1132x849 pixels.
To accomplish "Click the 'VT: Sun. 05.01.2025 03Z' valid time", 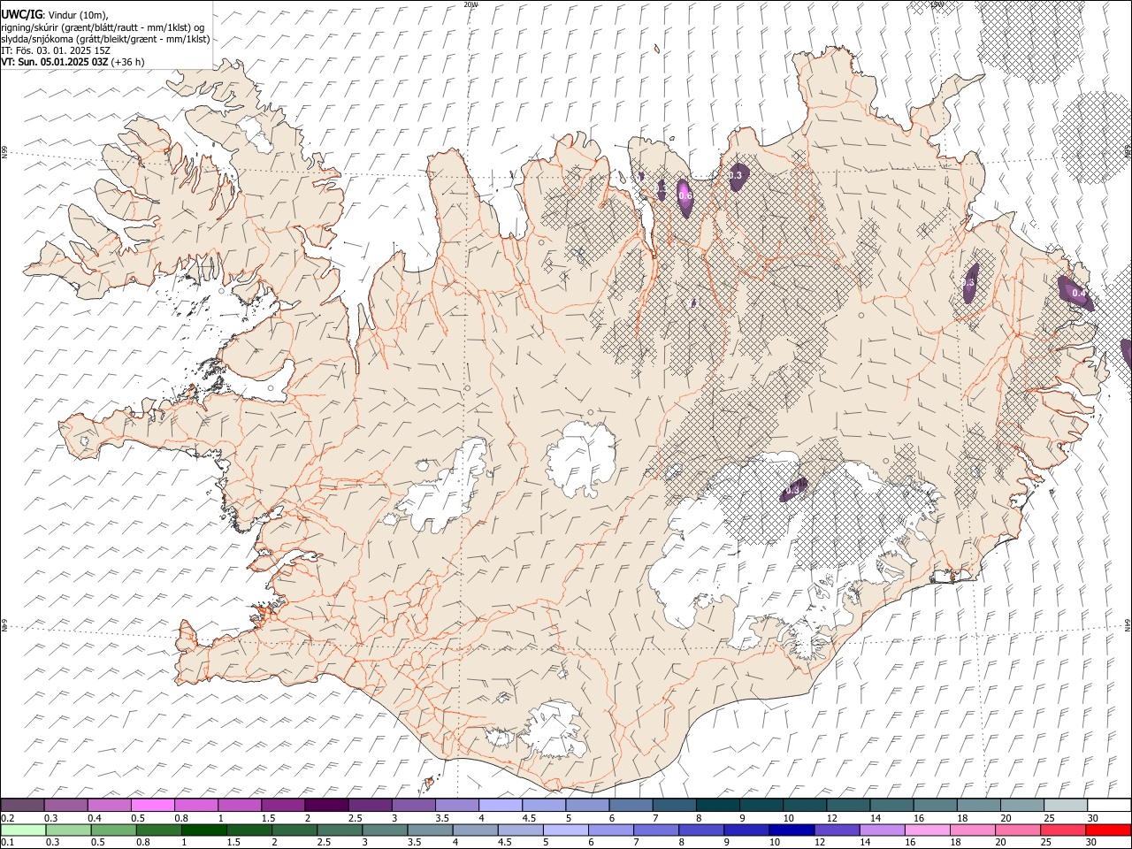I will pos(54,62).
